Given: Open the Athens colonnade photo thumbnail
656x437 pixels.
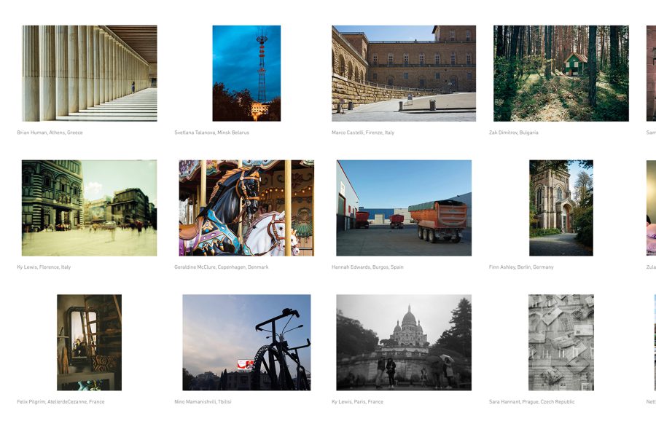Looking at the screenshot, I should coord(90,73).
